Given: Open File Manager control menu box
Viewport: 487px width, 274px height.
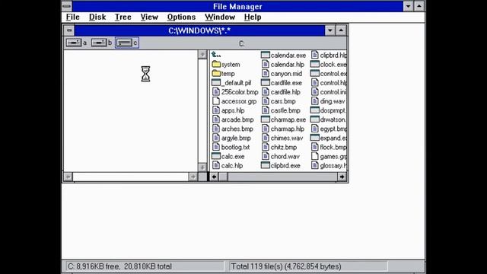Looking at the screenshot, I should 67,6.
